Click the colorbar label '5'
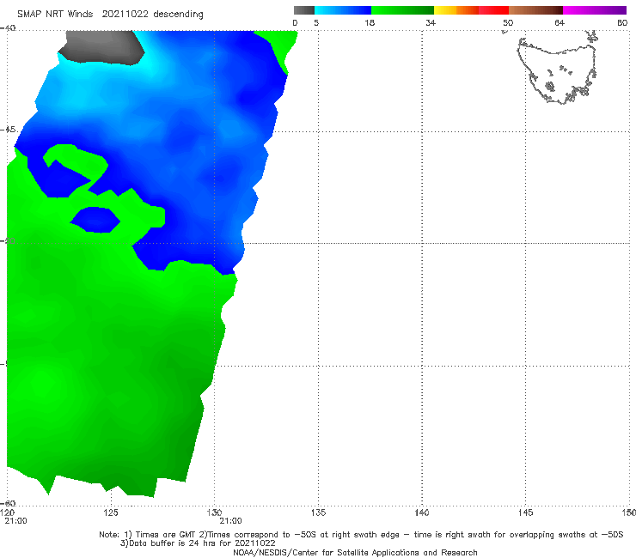The image size is (636, 558). (x=316, y=22)
